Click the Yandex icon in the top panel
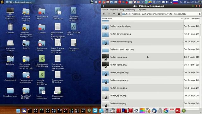 [x=100, y=2]
